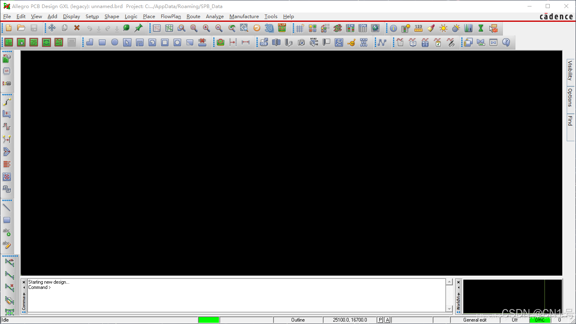This screenshot has width=576, height=324.
Task: Click the bright green status bar indicator
Action: 208,320
